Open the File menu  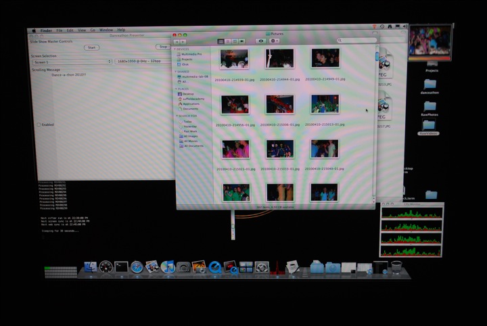coord(59,30)
